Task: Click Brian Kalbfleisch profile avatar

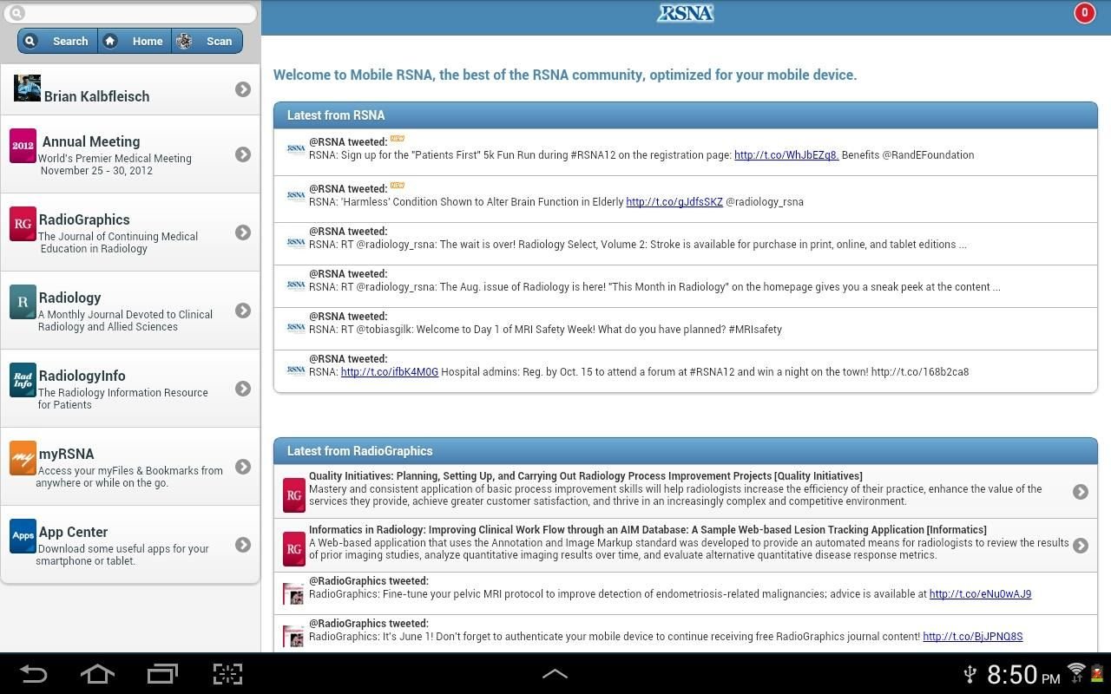Action: click(27, 88)
